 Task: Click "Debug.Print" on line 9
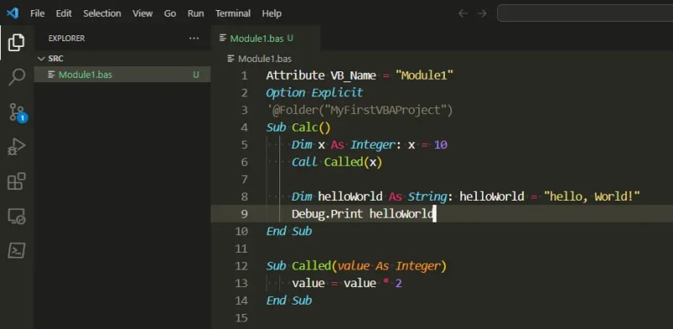[x=327, y=214]
